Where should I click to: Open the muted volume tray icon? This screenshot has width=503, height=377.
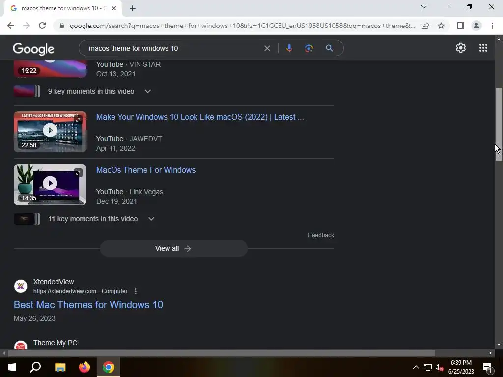(x=440, y=367)
